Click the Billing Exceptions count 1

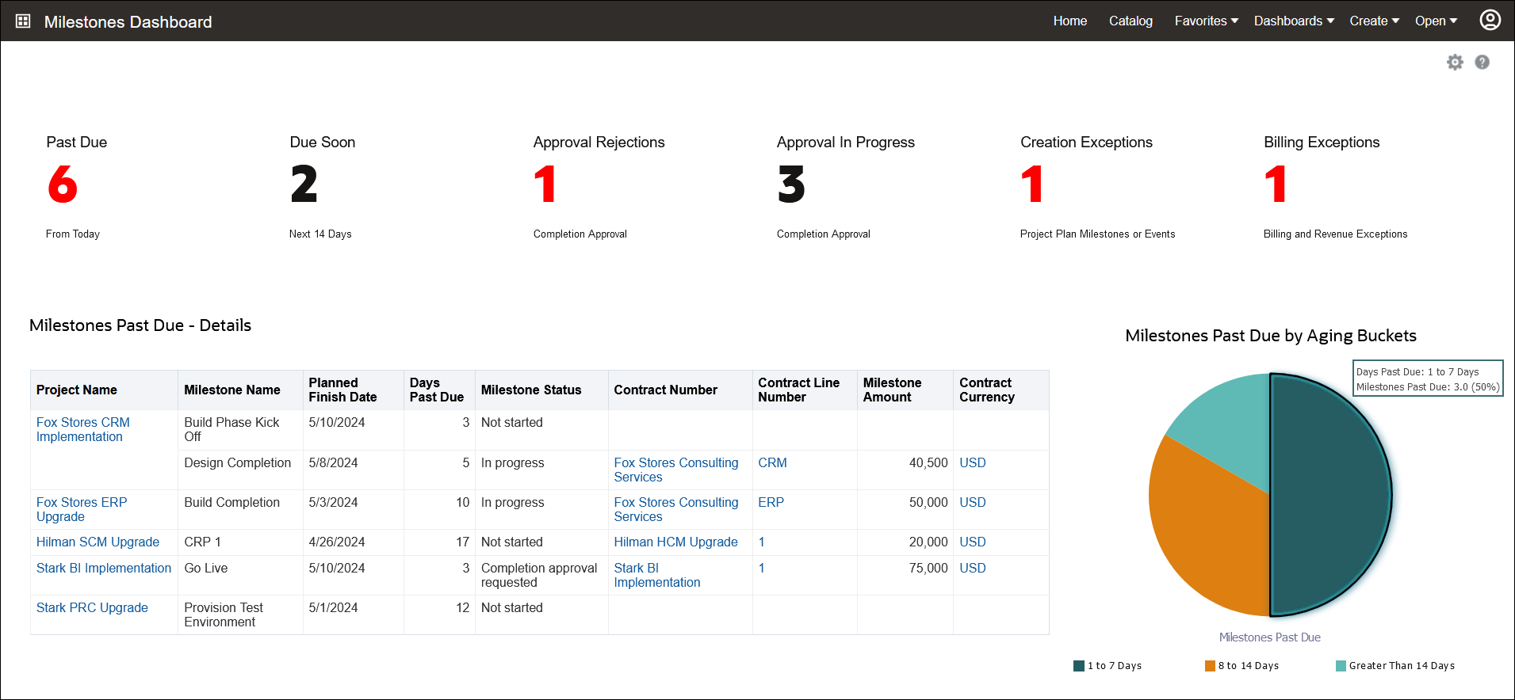(1276, 184)
